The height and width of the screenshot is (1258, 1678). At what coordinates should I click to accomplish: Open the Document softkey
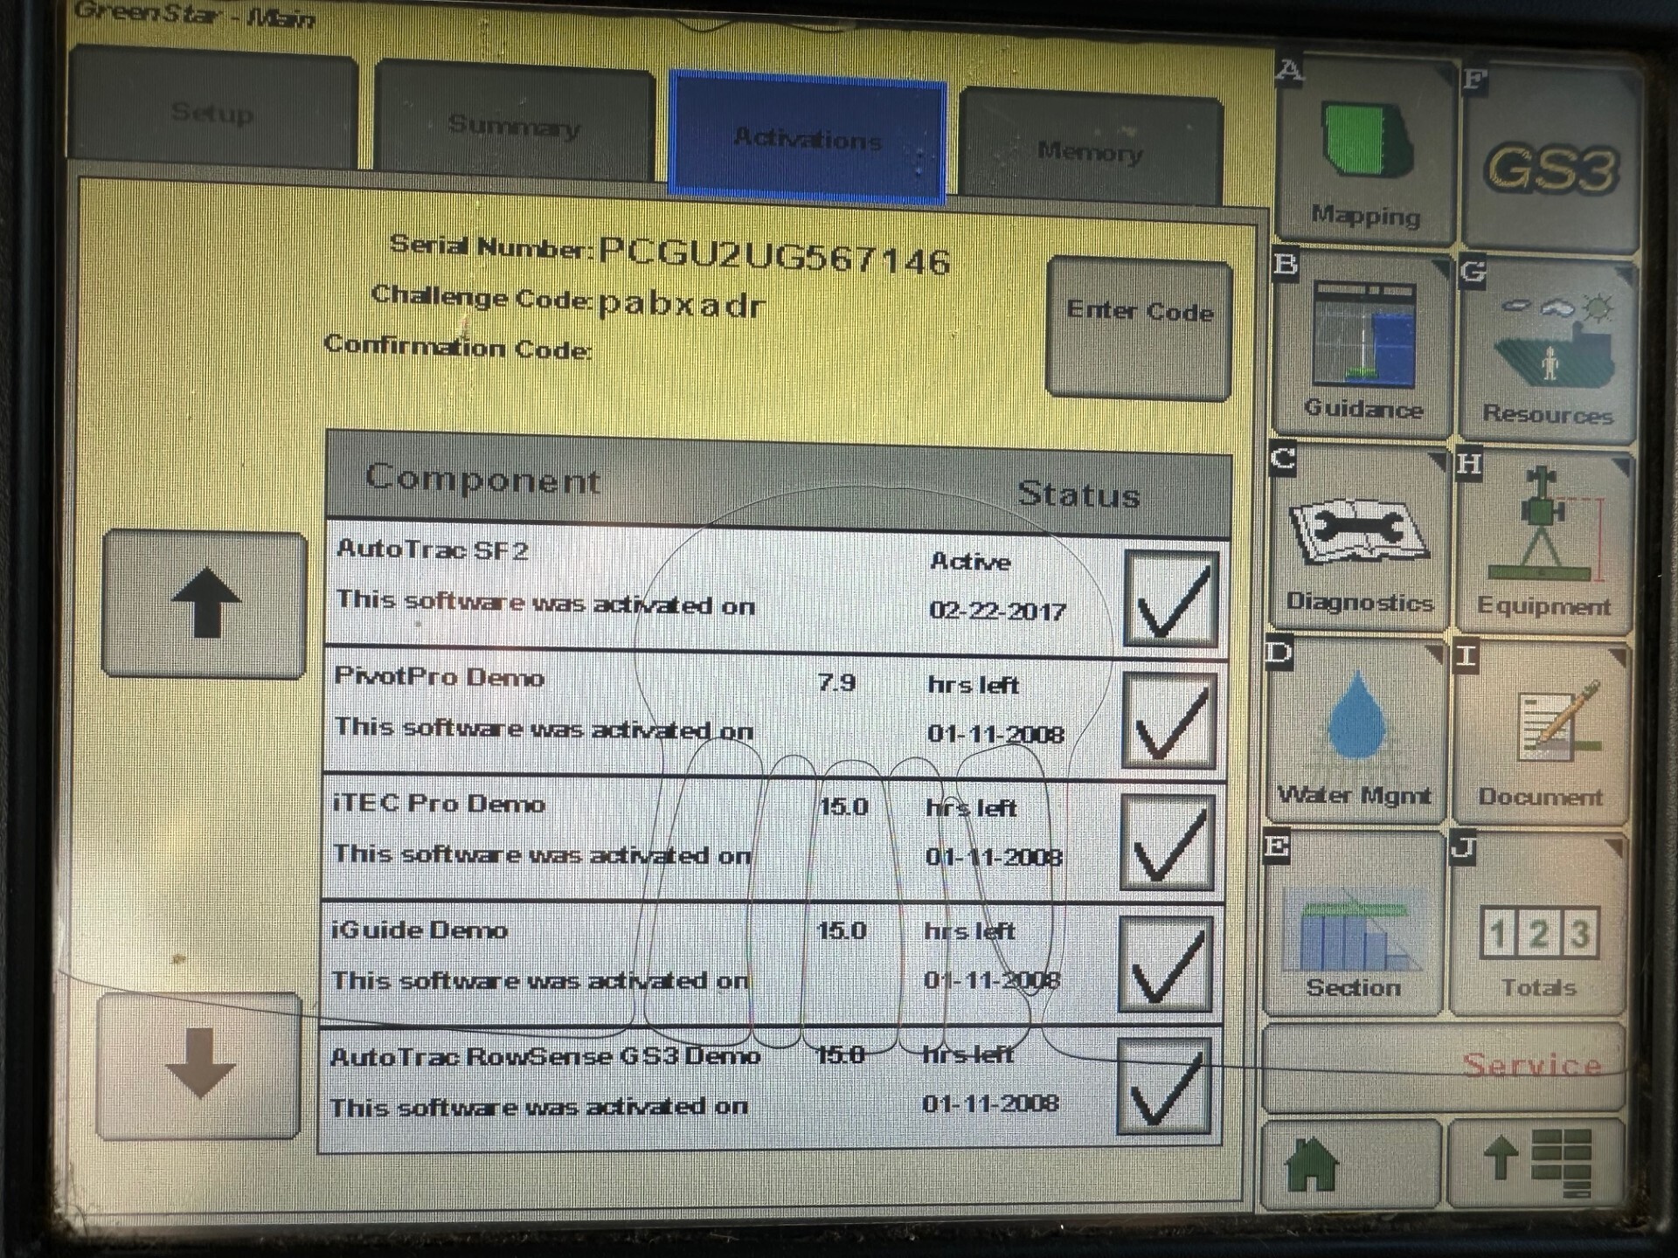coord(1540,736)
